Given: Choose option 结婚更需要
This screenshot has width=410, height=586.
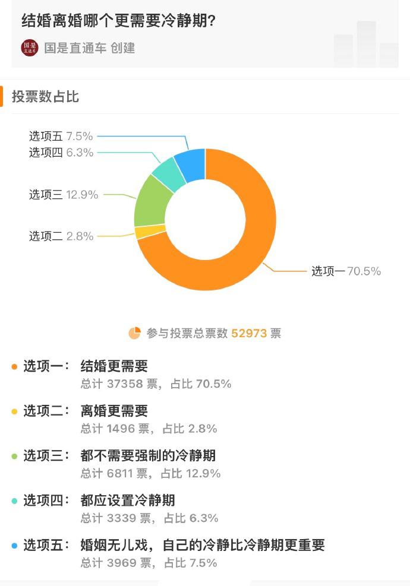Looking at the screenshot, I should (114, 366).
